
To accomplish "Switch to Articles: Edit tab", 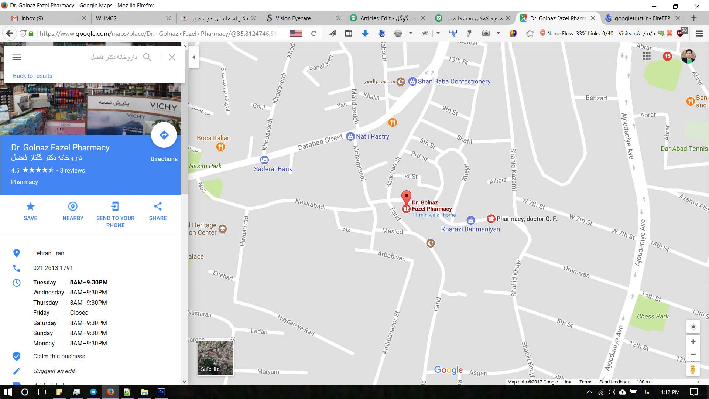I will pos(388,18).
